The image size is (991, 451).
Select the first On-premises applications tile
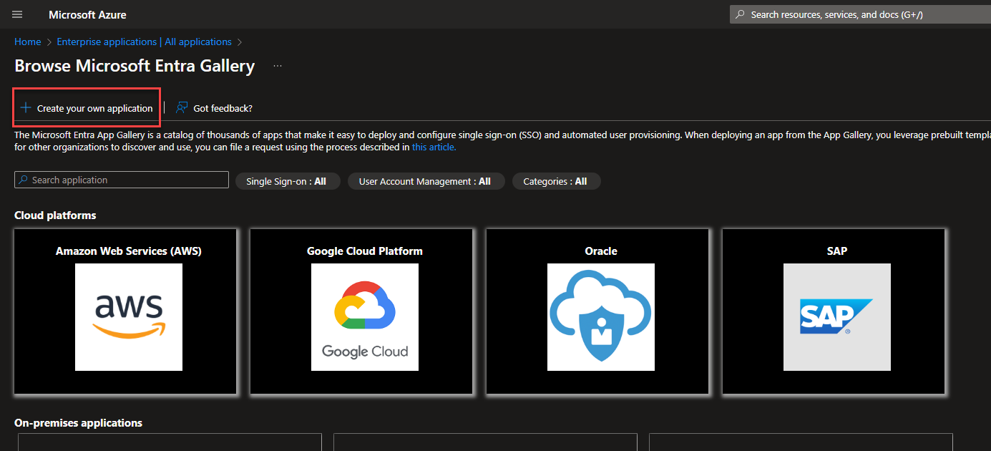click(x=170, y=442)
